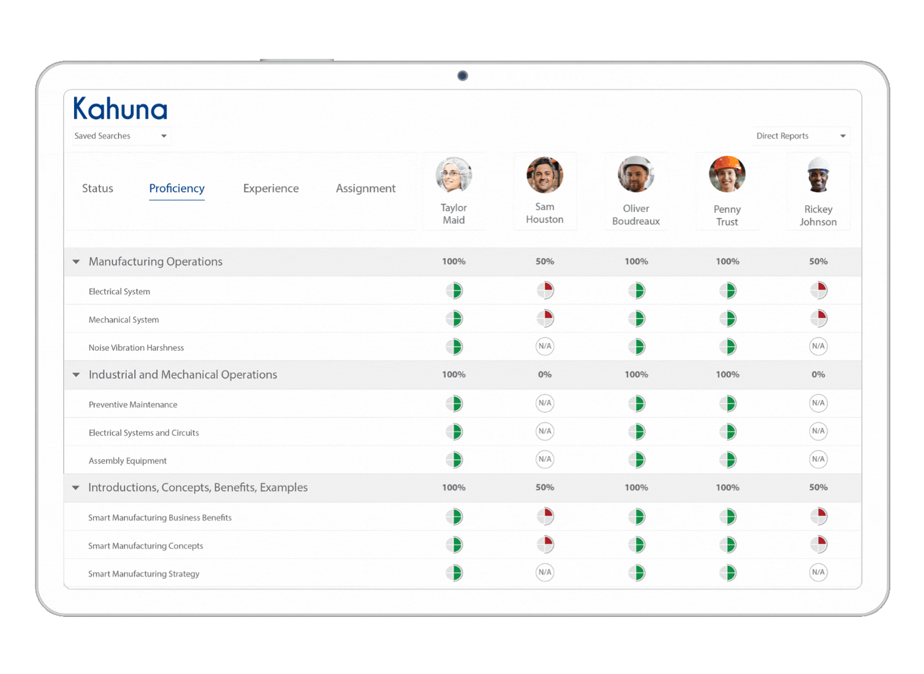Select the Electrical System skill row
Image resolution: width=924 pixels, height=674 pixels.
463,291
